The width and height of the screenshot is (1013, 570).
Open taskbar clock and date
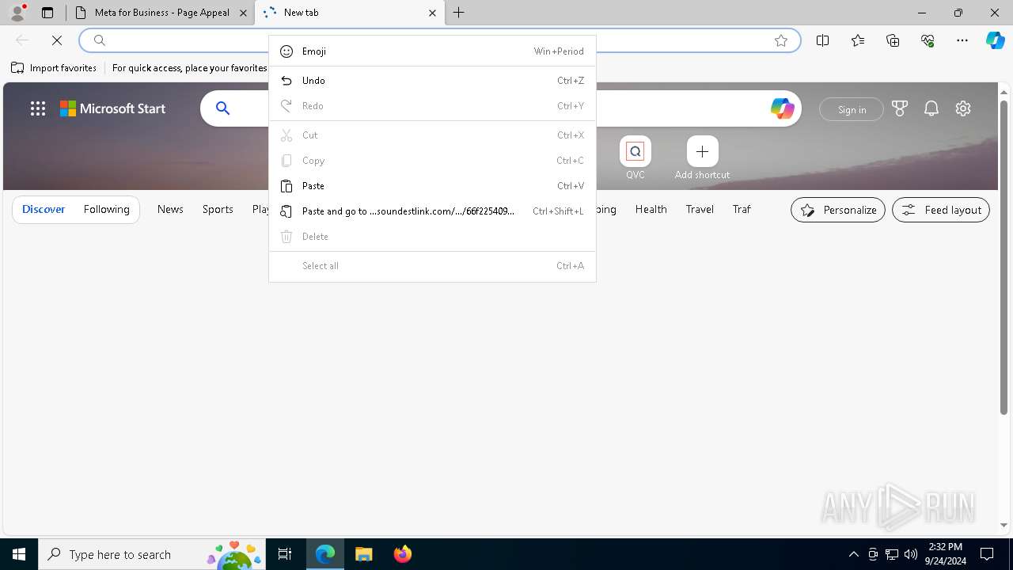tap(946, 554)
